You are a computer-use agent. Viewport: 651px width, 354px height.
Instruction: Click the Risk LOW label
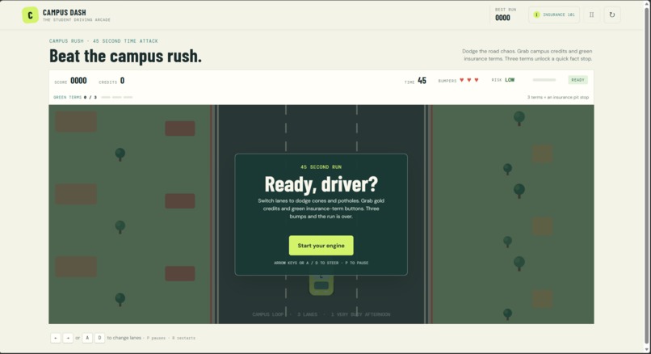[x=503, y=80]
